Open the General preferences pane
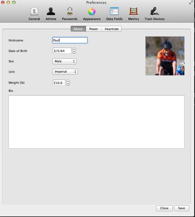This screenshot has height=217, width=195. click(34, 14)
